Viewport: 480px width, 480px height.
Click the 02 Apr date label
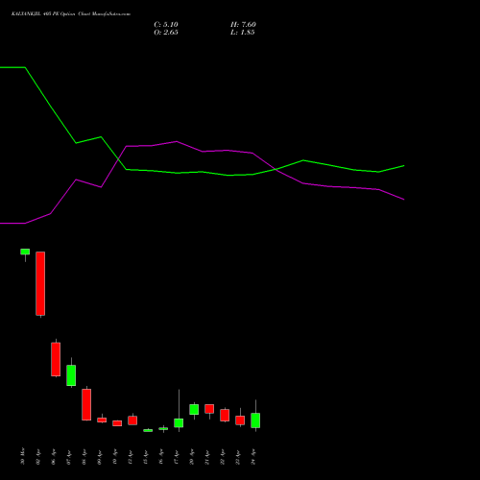click(38, 457)
